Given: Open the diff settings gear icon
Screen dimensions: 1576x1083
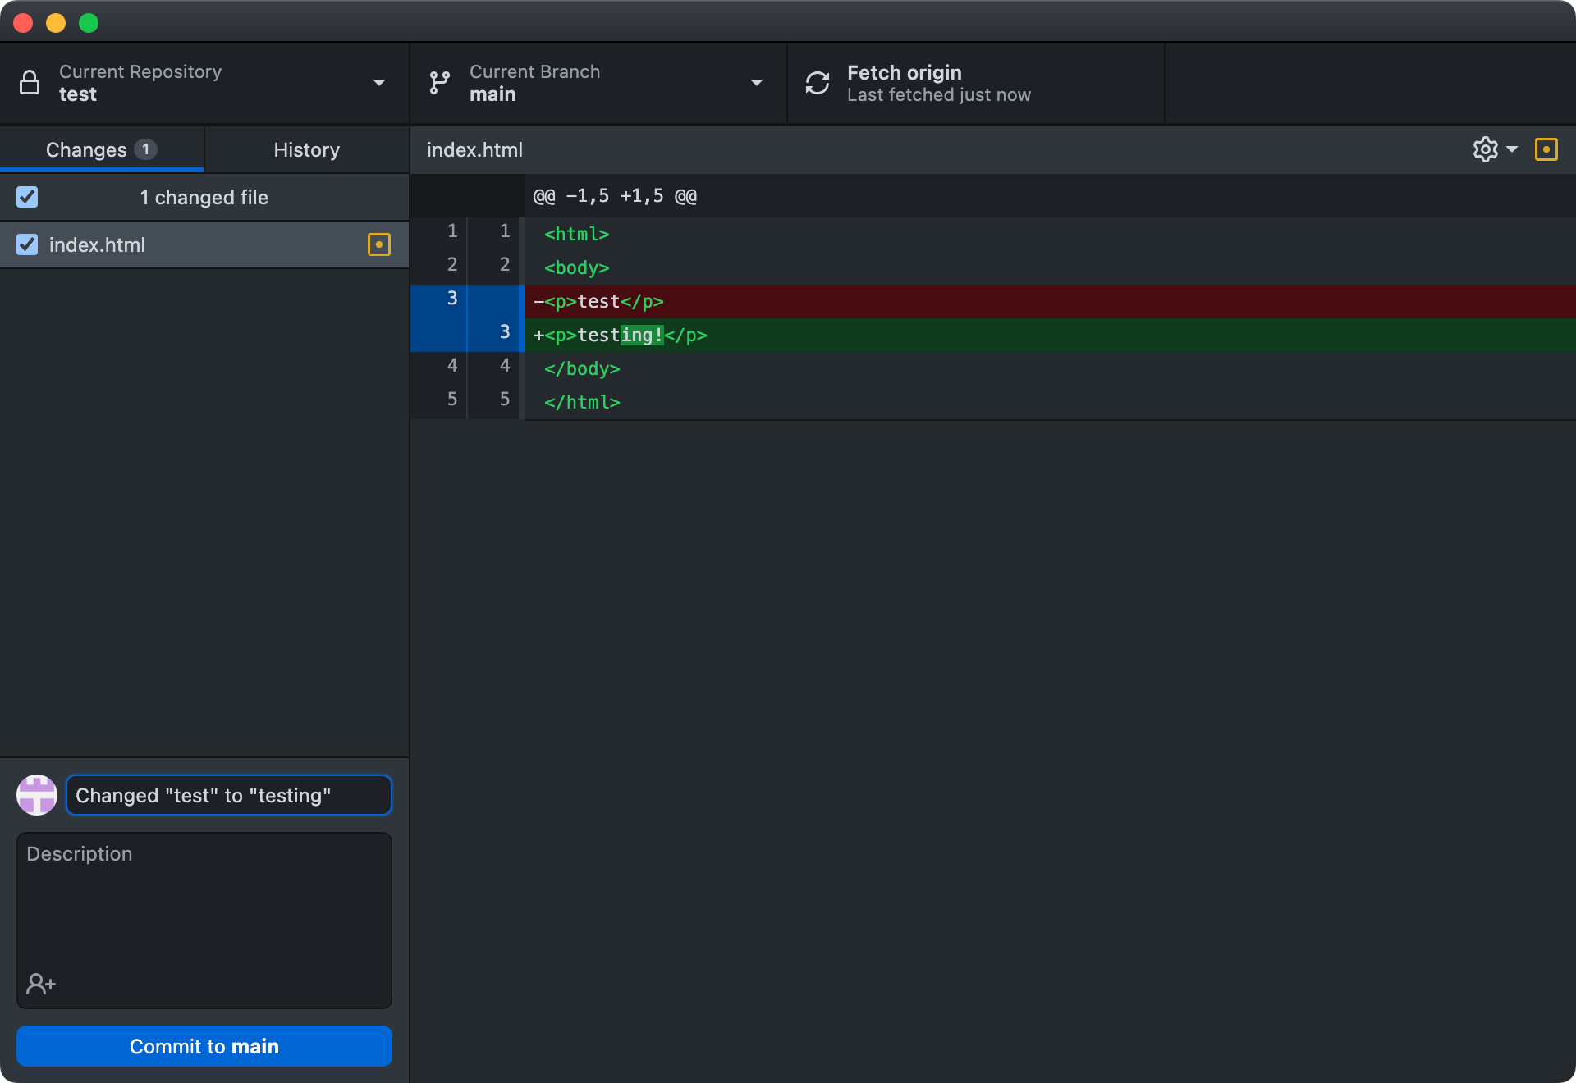Looking at the screenshot, I should click(x=1484, y=149).
